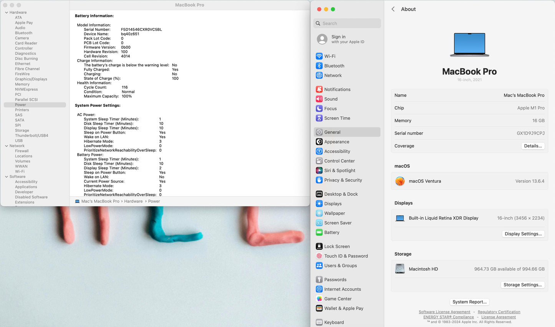555x327 pixels.
Task: Click the Cycle Count value 116
Action: [124, 87]
